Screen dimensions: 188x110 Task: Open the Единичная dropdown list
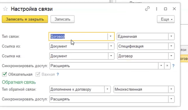pos(171,36)
